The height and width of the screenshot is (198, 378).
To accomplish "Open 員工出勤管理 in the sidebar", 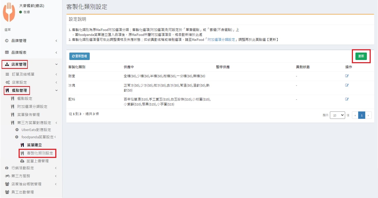I will click(x=23, y=192).
